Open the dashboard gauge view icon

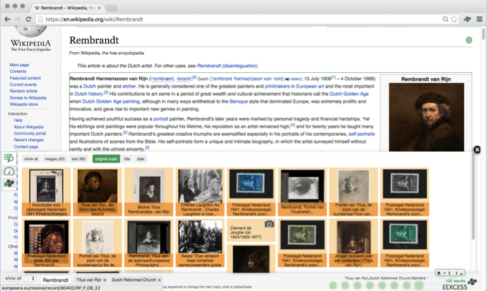(x=9, y=171)
